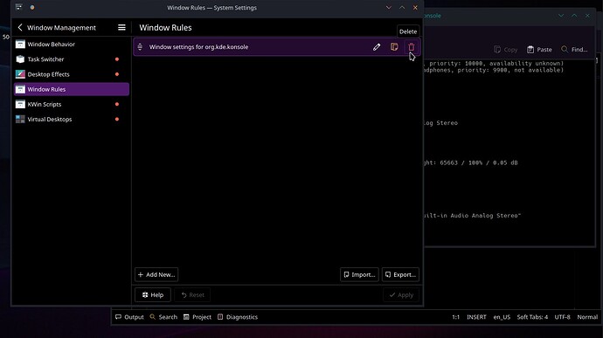Open Find in the Konsole toolbar
The width and height of the screenshot is (603, 338).
click(574, 50)
